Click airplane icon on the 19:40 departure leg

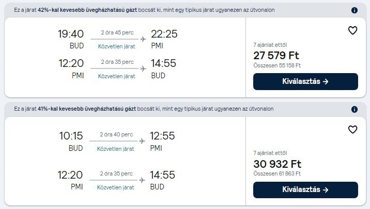click(x=142, y=39)
